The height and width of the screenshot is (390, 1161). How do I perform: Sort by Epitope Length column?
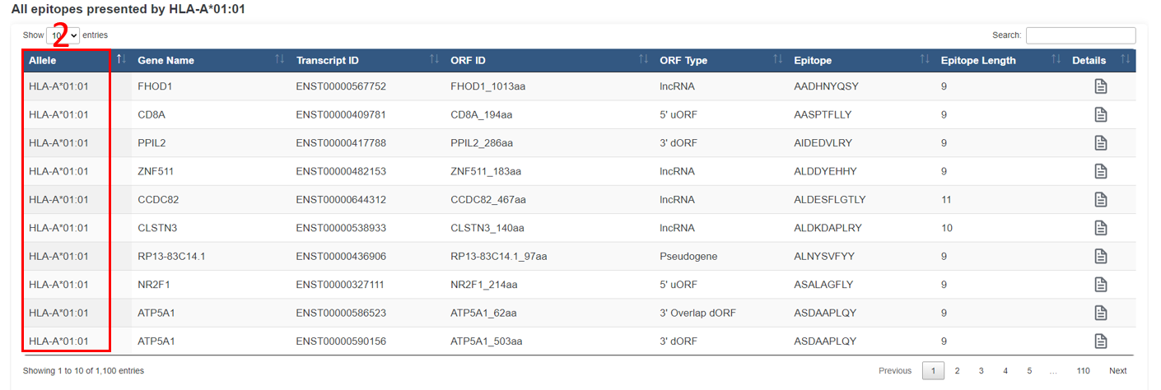(x=978, y=60)
